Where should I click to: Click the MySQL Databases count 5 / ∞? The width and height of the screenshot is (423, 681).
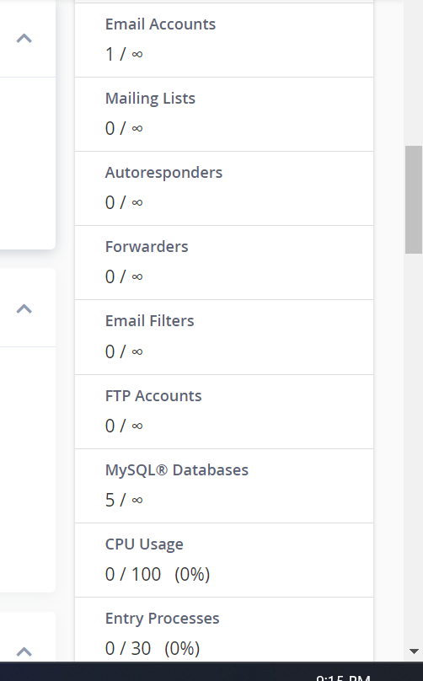coord(124,501)
